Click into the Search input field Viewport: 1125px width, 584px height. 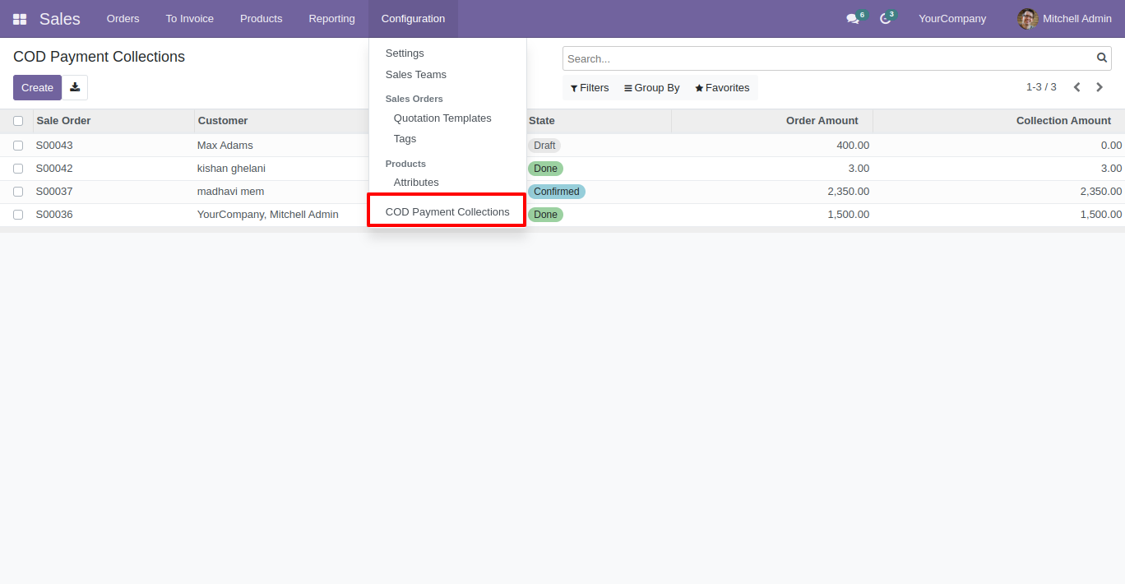pyautogui.click(x=829, y=58)
